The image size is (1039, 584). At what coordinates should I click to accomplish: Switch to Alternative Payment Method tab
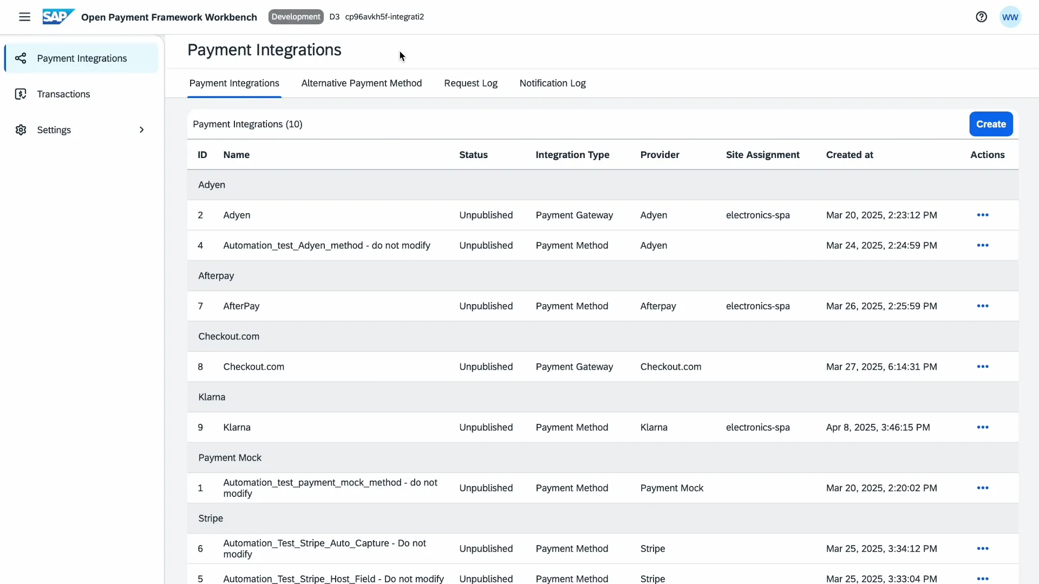[361, 83]
